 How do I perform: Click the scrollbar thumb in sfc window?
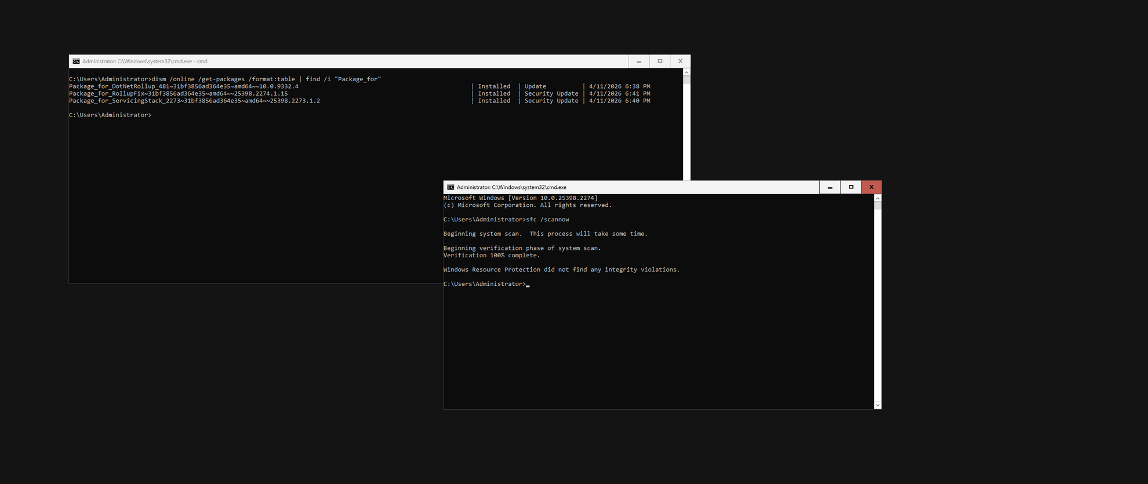878,205
